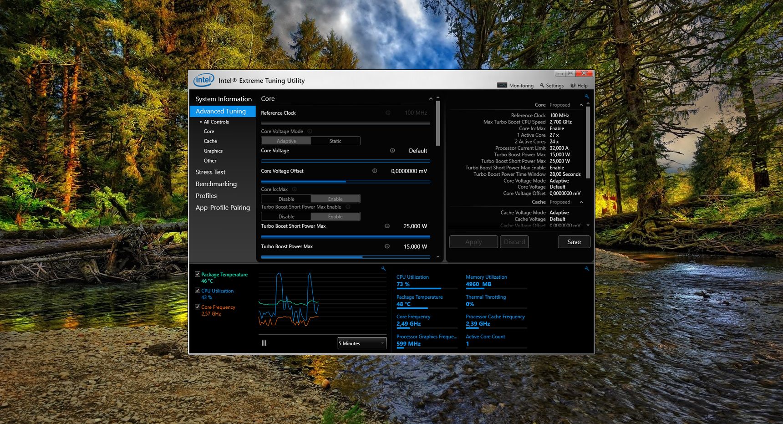Pause the monitoring graph

tap(264, 343)
